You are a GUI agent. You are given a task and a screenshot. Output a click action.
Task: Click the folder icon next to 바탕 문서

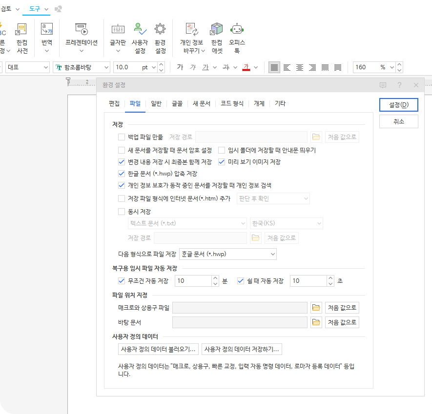[316, 322]
